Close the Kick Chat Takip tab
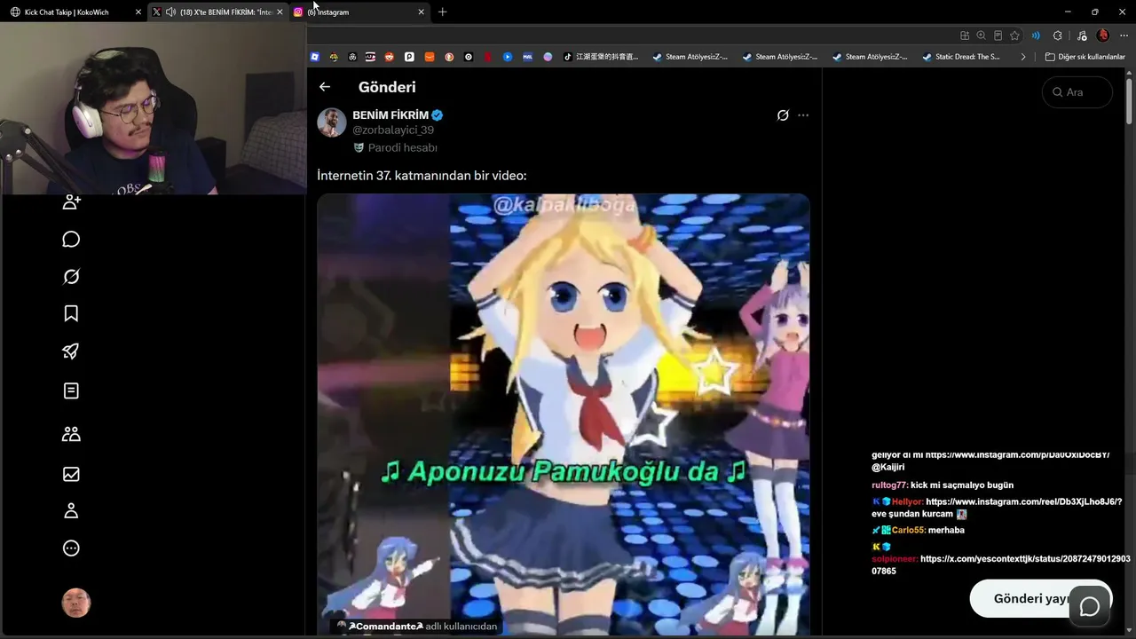Viewport: 1136px width, 639px height. click(138, 12)
